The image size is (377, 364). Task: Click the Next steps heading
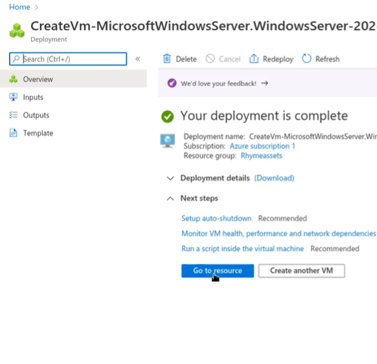click(x=199, y=198)
